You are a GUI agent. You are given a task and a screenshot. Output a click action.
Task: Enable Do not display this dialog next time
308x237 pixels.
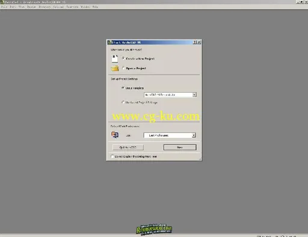pos(112,156)
